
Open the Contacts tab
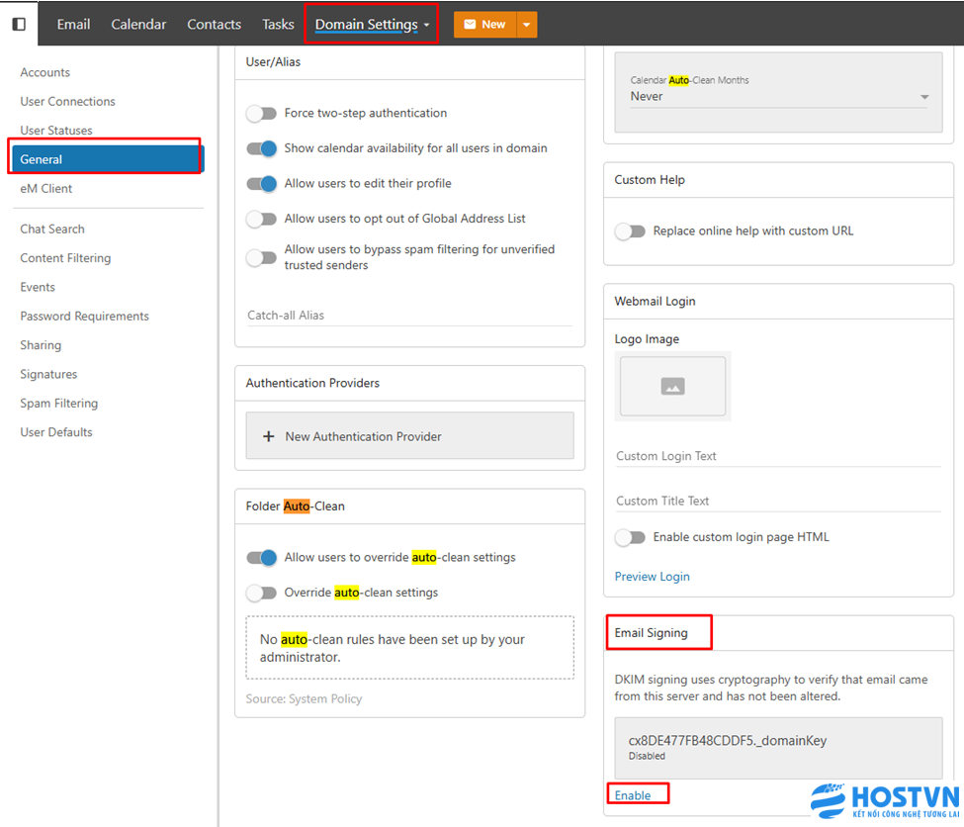(214, 25)
